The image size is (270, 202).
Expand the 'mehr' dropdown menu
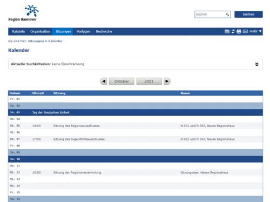point(255,31)
